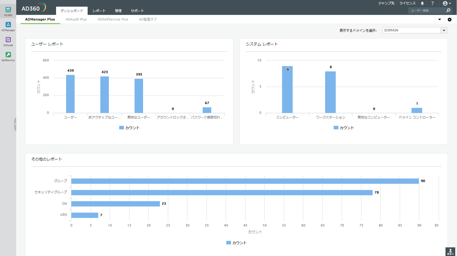Open ADAudit from the left sidebar
This screenshot has width=457, height=256.
tap(8, 41)
